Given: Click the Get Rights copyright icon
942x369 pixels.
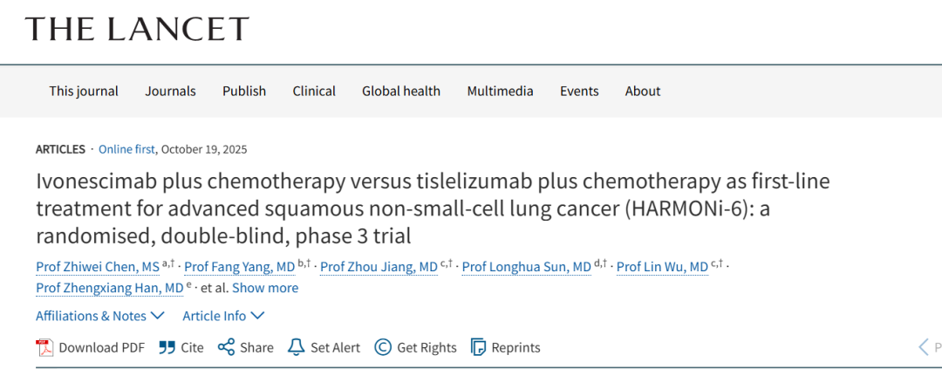Looking at the screenshot, I should [x=383, y=347].
